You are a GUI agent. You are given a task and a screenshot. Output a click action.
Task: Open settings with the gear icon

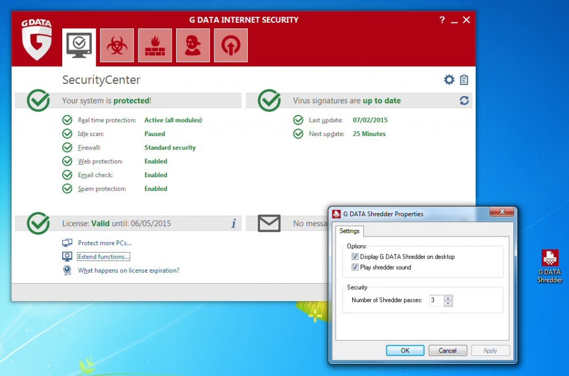(449, 80)
